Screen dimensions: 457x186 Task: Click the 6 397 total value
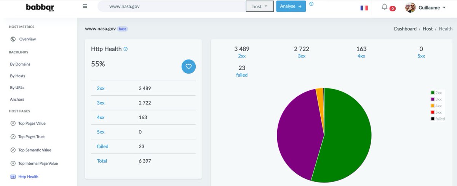tap(145, 161)
